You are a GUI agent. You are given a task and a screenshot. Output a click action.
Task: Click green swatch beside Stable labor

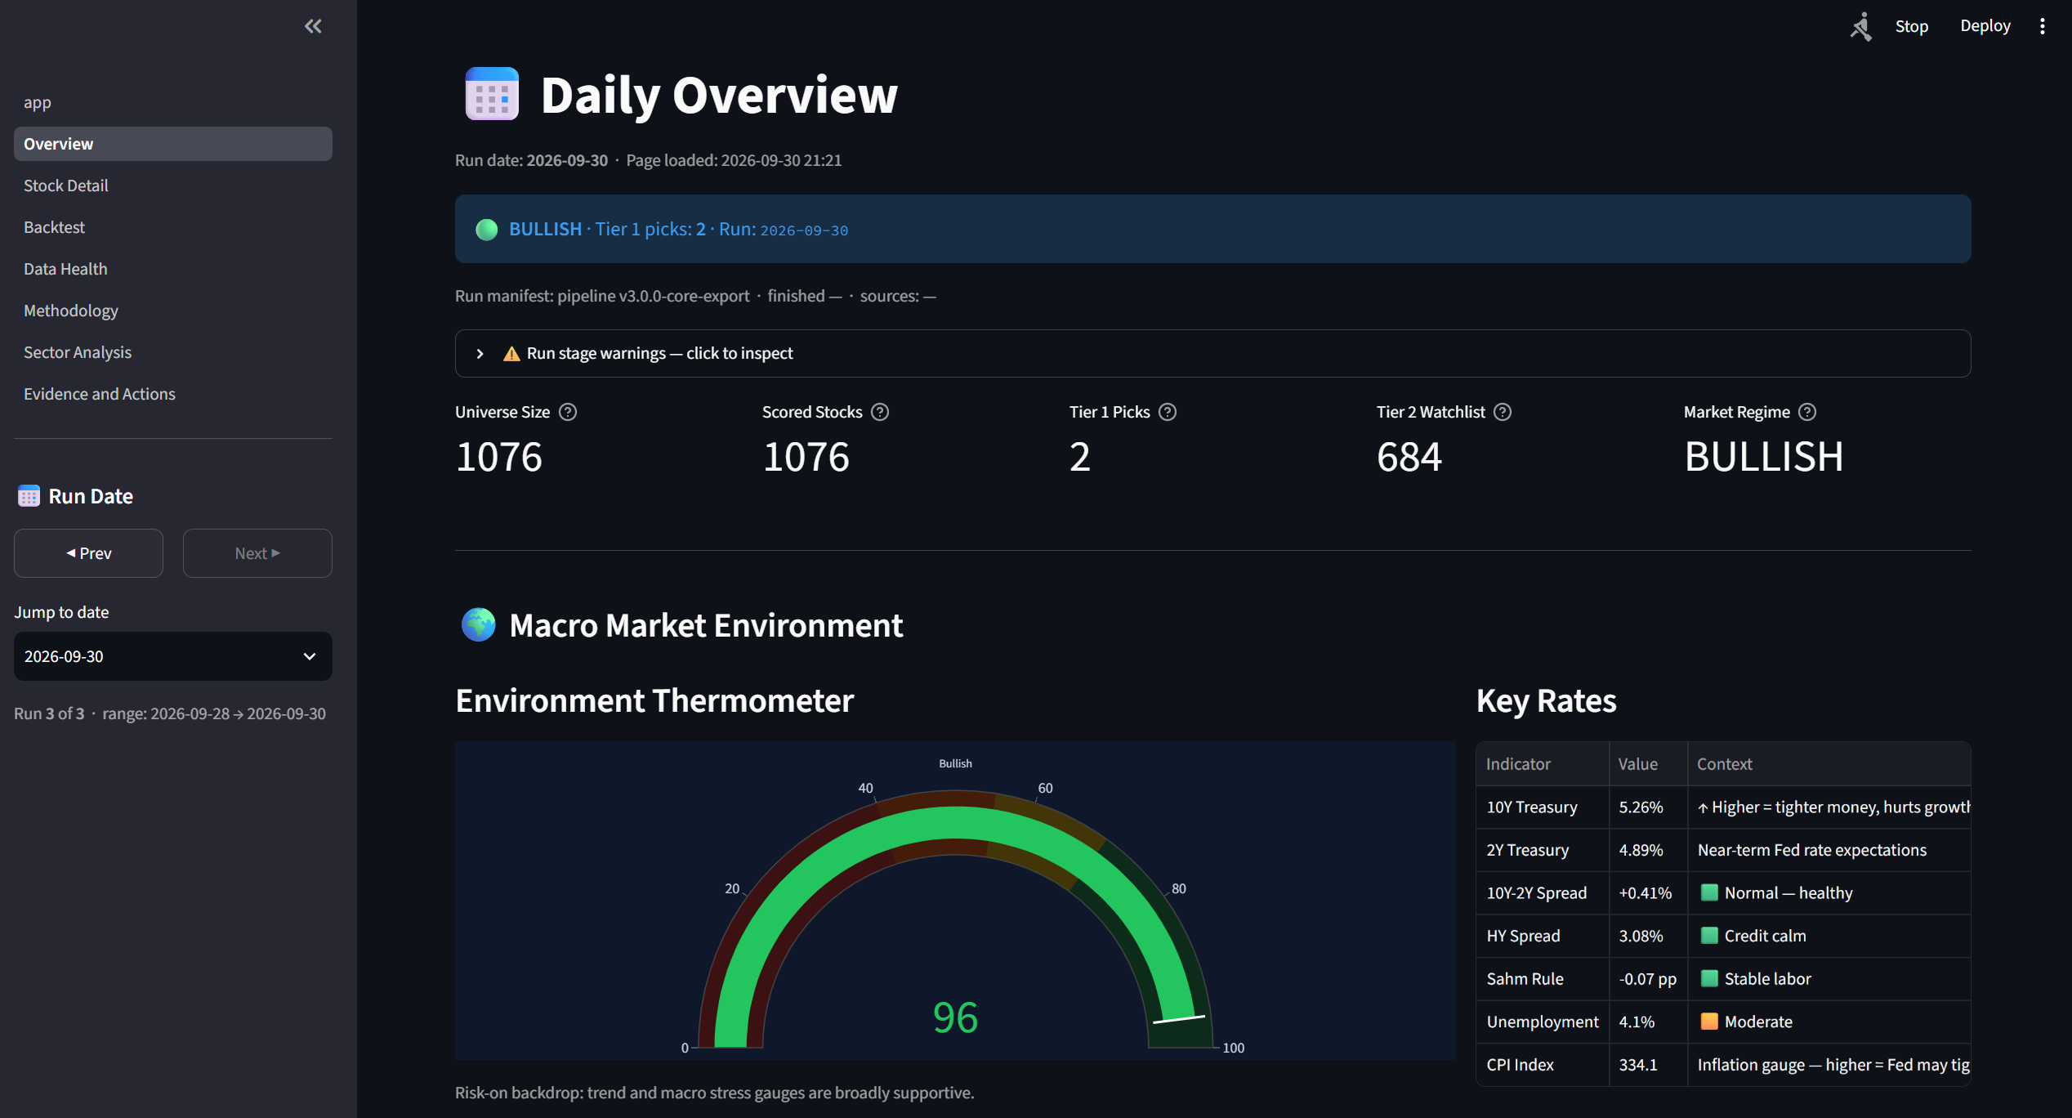[x=1708, y=978]
